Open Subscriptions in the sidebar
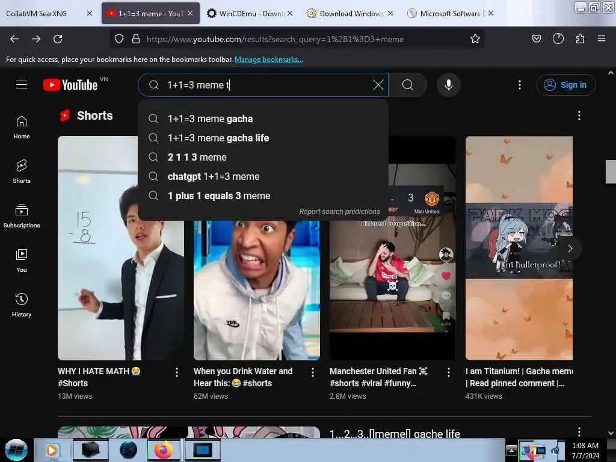The image size is (616, 462). coord(22,216)
